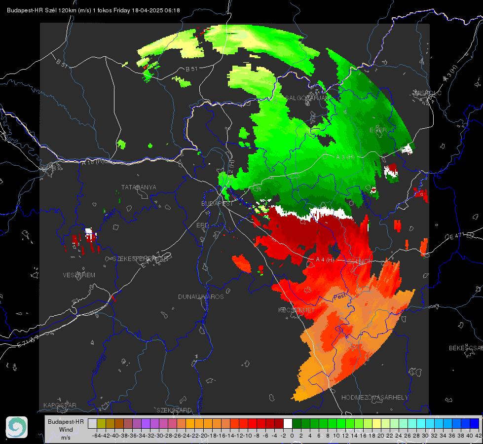
Task: Click the A 4 (H) road label
Action: point(325,260)
